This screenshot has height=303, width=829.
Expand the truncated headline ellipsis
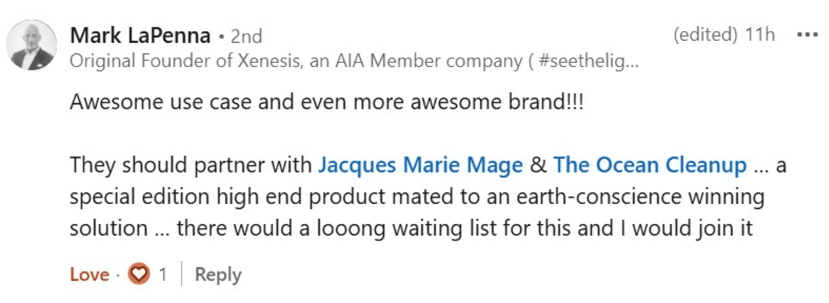tap(632, 61)
